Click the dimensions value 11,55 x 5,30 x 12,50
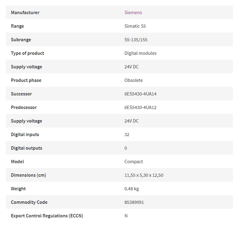Viewport: 240px width, 226px height. point(144,175)
